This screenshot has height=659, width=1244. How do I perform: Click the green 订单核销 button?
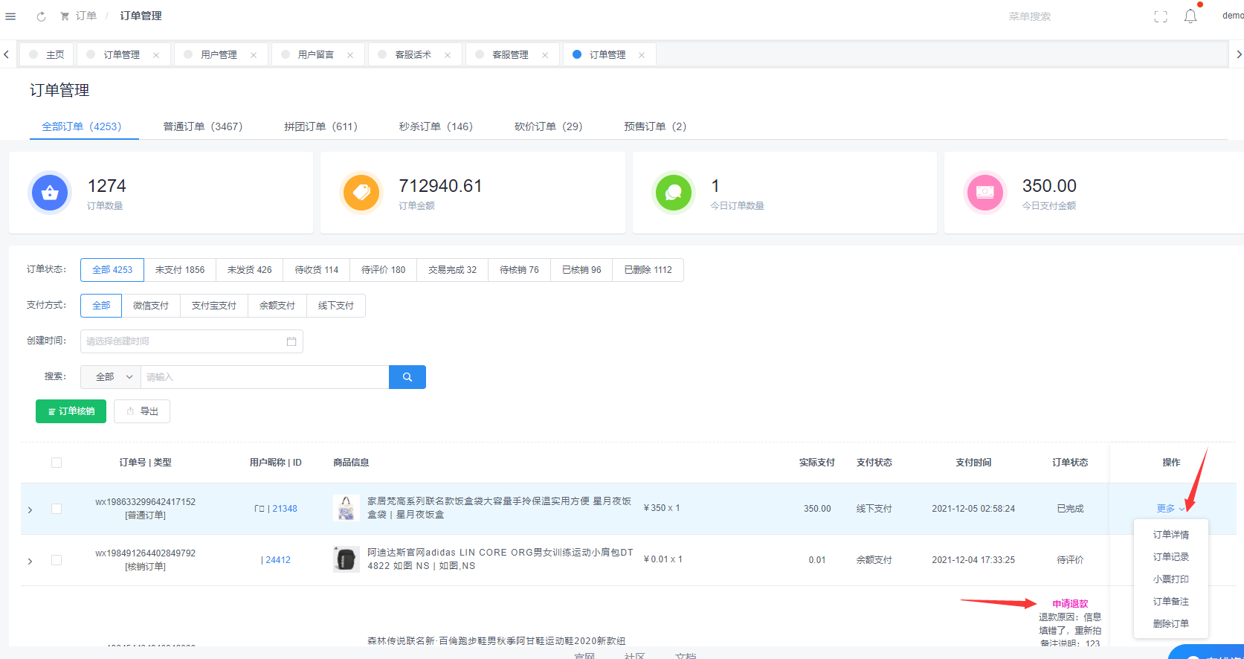point(71,411)
